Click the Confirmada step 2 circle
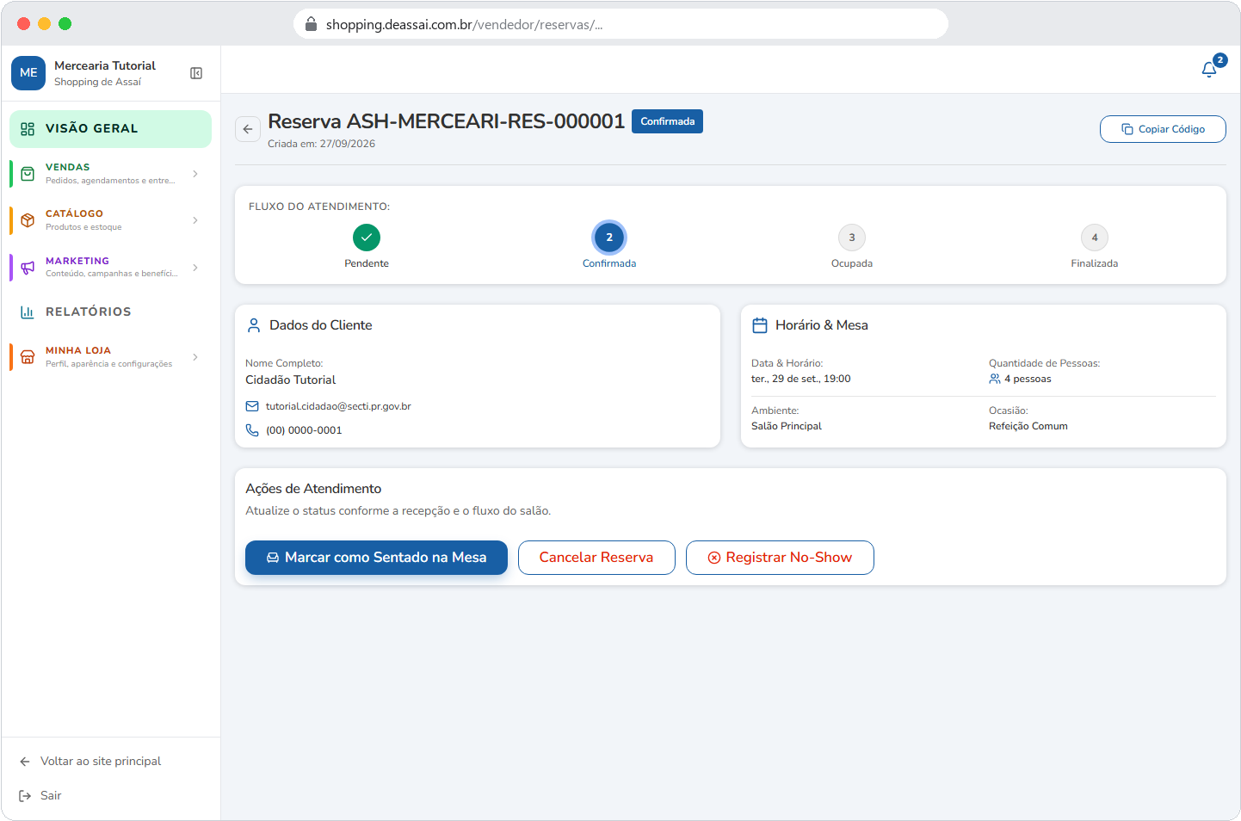The height and width of the screenshot is (821, 1241). [609, 238]
